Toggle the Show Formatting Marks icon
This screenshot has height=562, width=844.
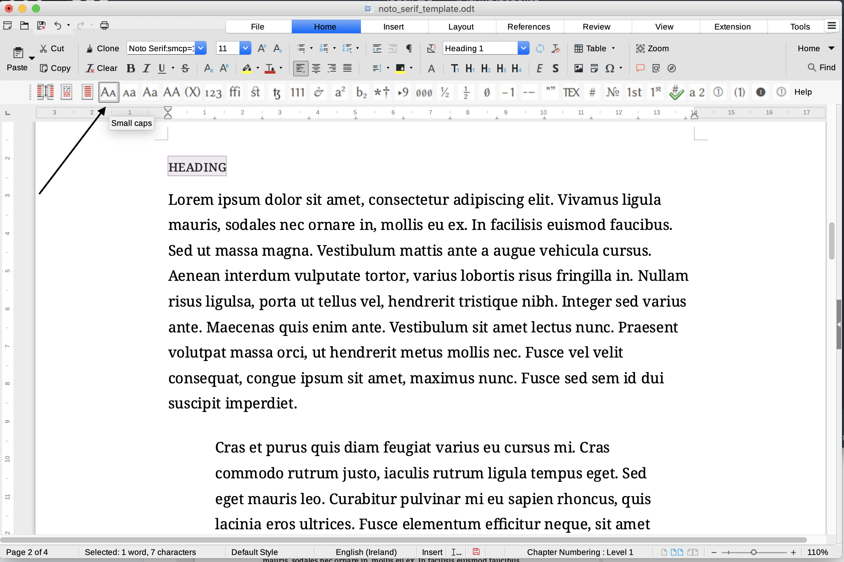click(409, 48)
